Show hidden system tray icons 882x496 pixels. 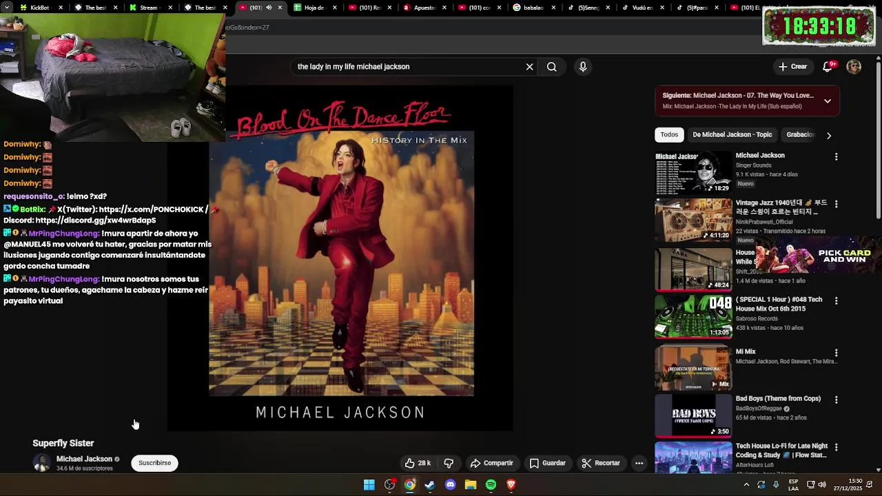[746, 485]
